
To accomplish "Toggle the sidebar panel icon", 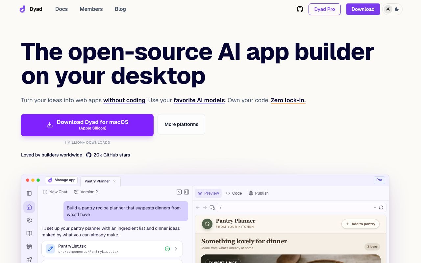I will (29, 193).
